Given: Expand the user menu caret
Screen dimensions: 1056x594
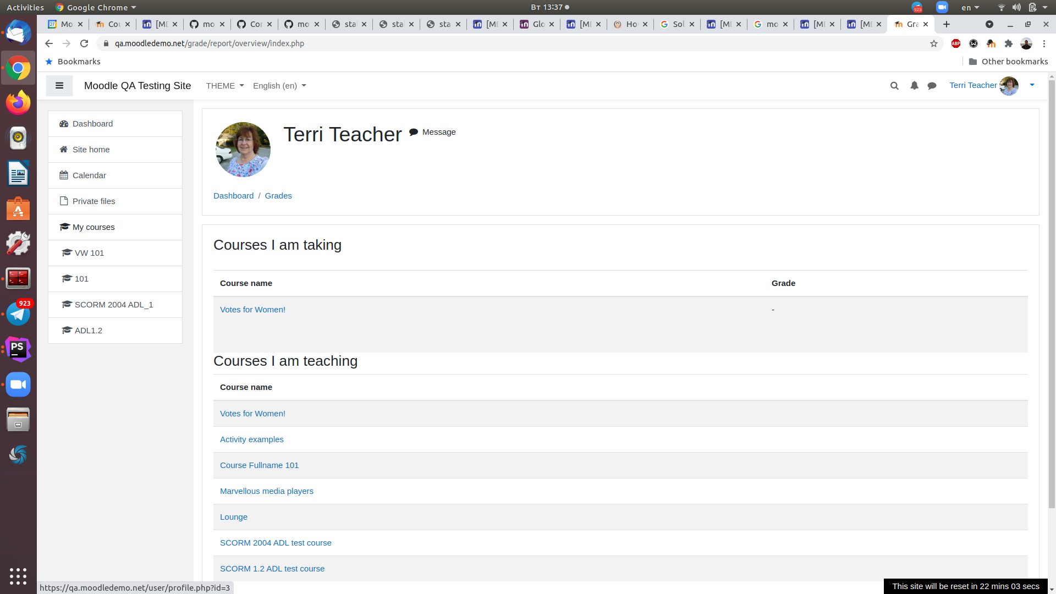Looking at the screenshot, I should [1032, 85].
